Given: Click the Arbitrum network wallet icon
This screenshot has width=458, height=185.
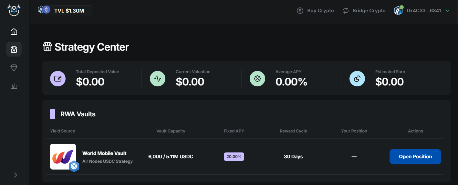Looking at the screenshot, I should (x=398, y=11).
